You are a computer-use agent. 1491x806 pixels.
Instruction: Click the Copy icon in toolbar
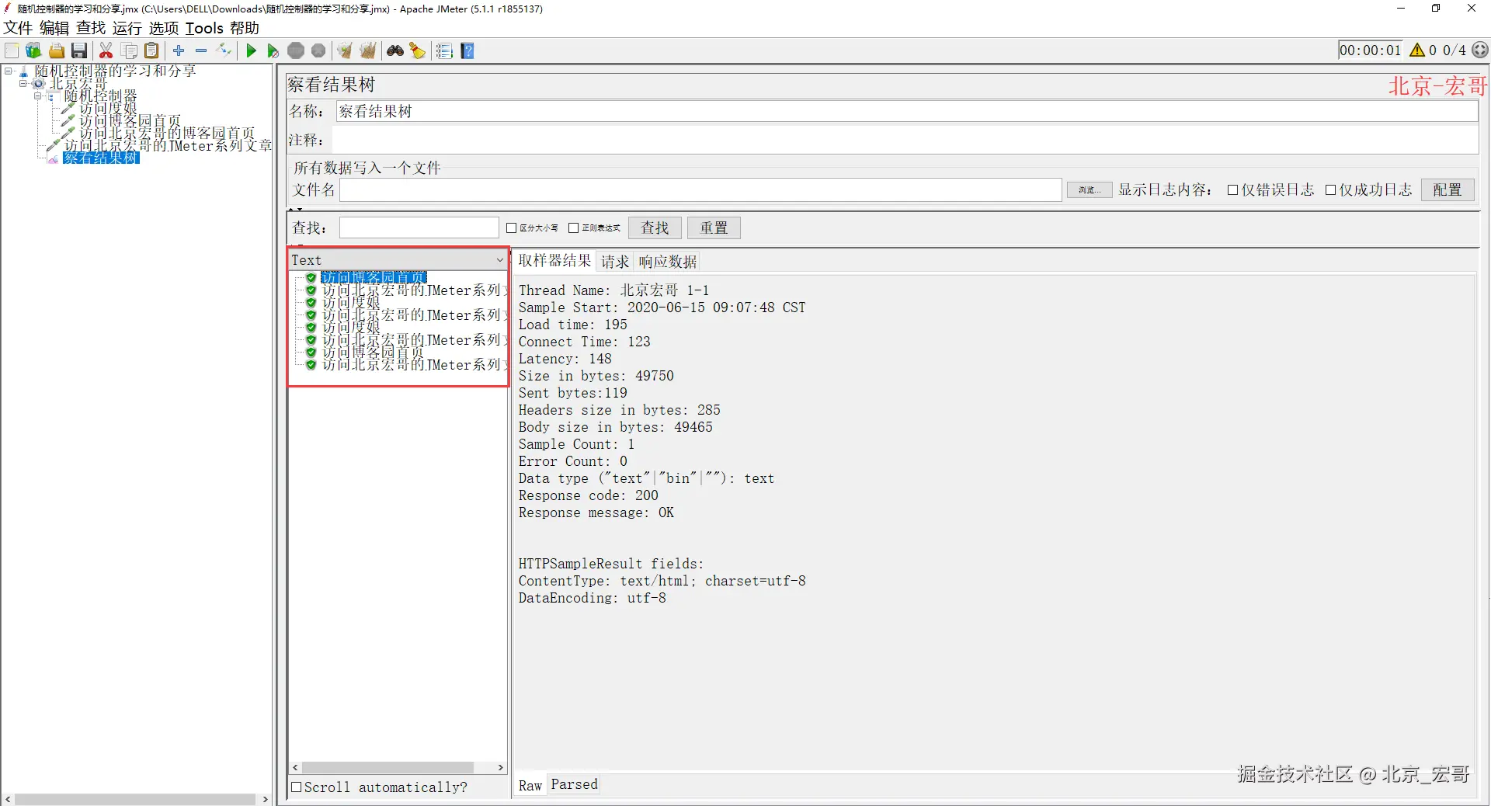[x=130, y=50]
